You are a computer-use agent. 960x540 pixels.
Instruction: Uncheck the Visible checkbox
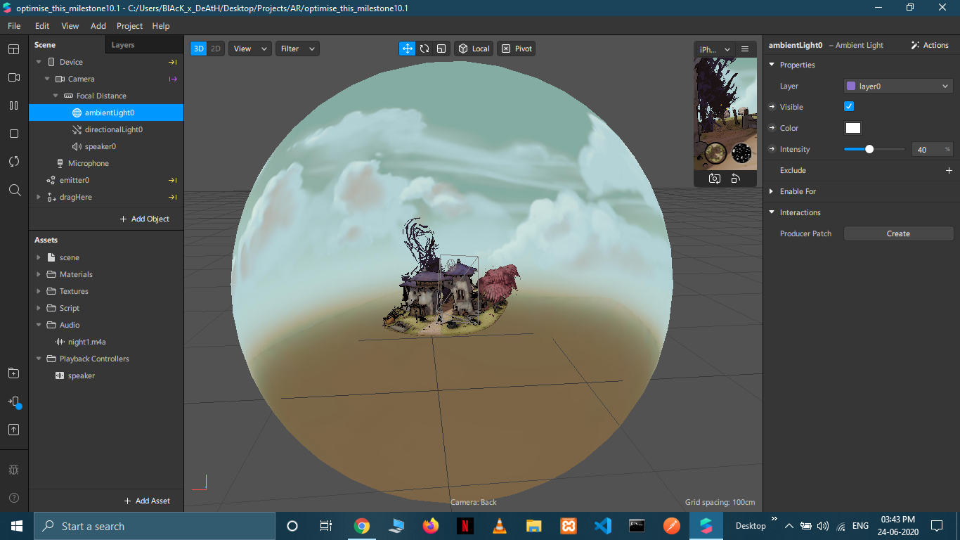pyautogui.click(x=849, y=106)
